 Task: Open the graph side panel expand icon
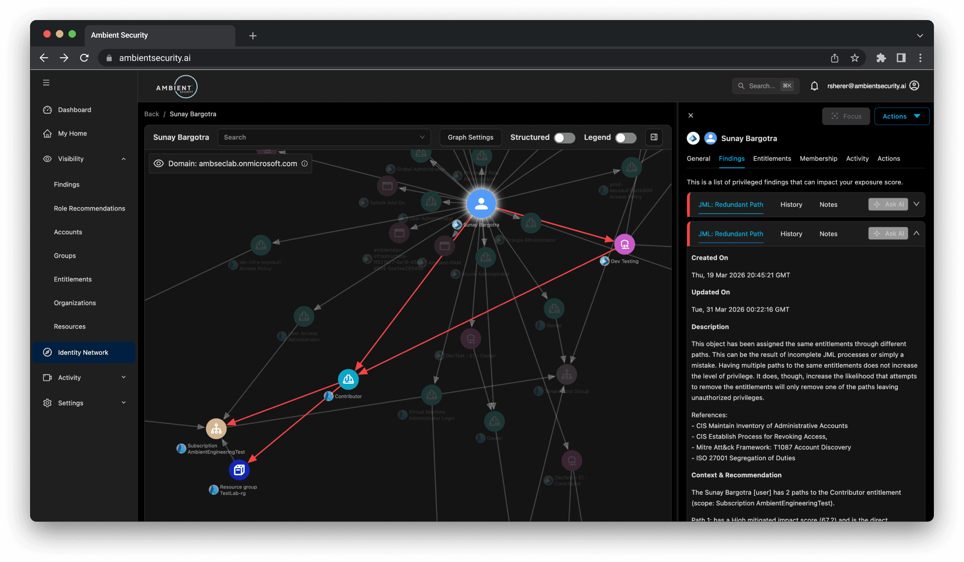point(654,137)
